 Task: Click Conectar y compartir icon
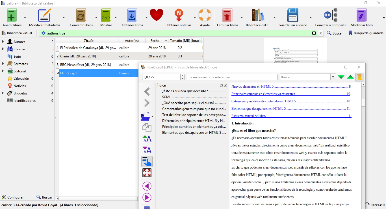331,15
